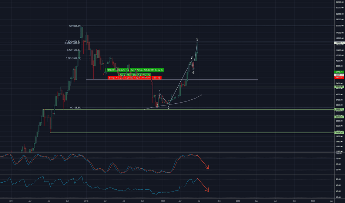Click the 2060.00 price axis label
The width and height of the screenshot is (345, 203).
tap(340, 126)
